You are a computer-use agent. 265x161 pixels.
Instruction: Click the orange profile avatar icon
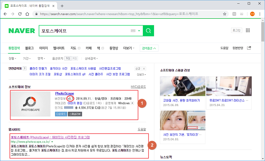pos(252,14)
